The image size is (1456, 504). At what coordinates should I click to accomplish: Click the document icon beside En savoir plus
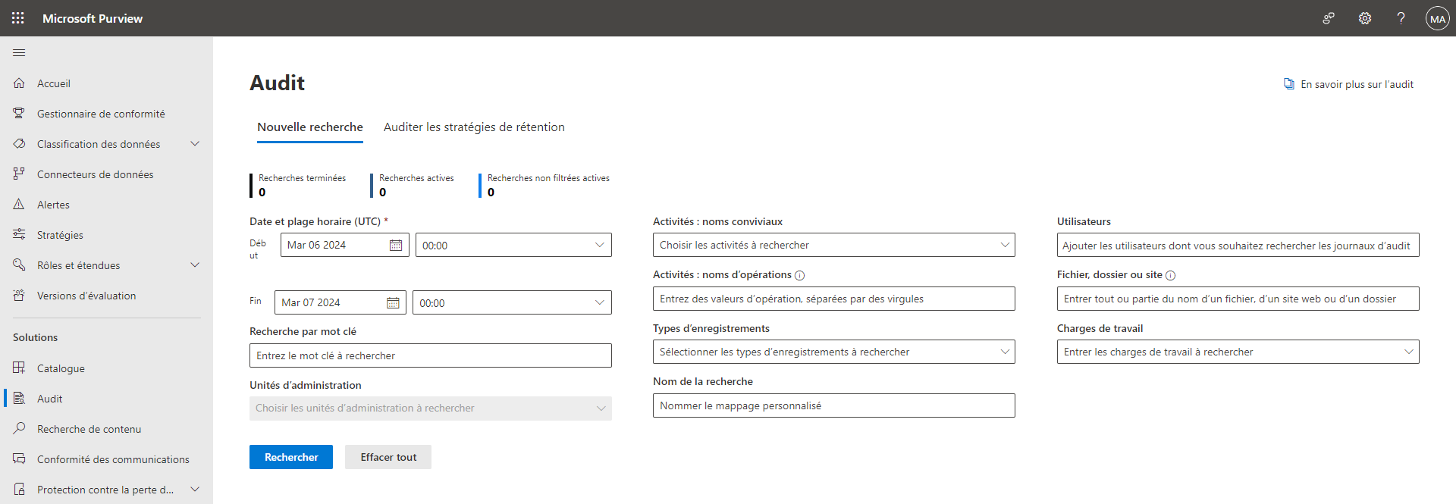click(1288, 84)
